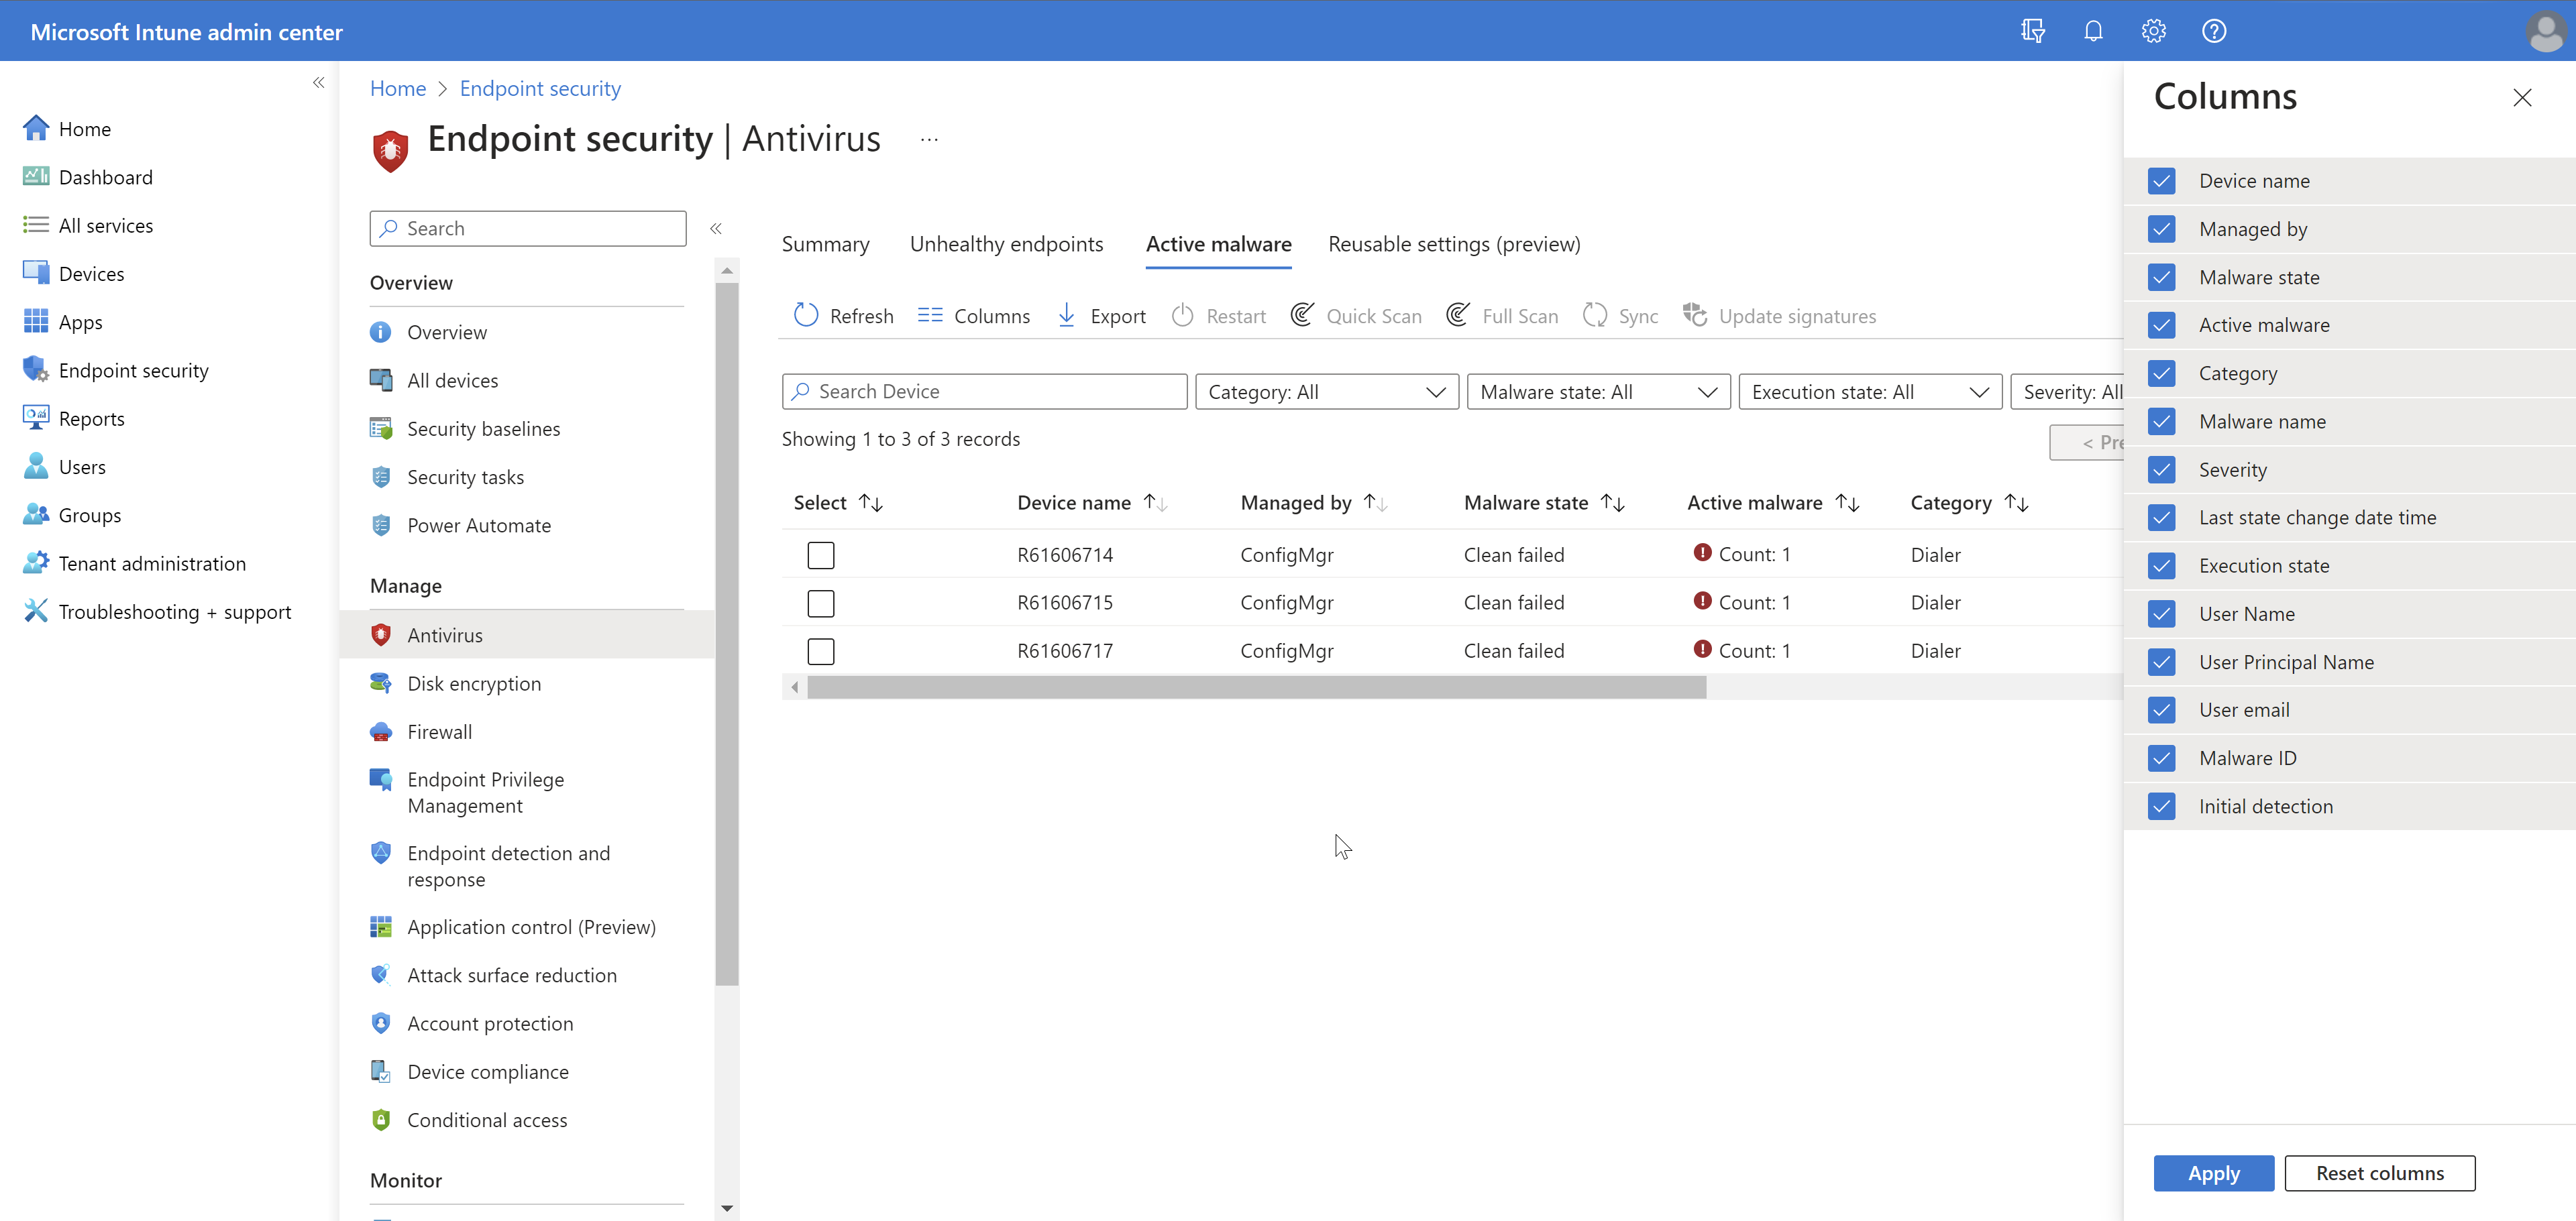Viewport: 2576px width, 1221px height.
Task: Click Update signatures action
Action: click(x=1779, y=314)
